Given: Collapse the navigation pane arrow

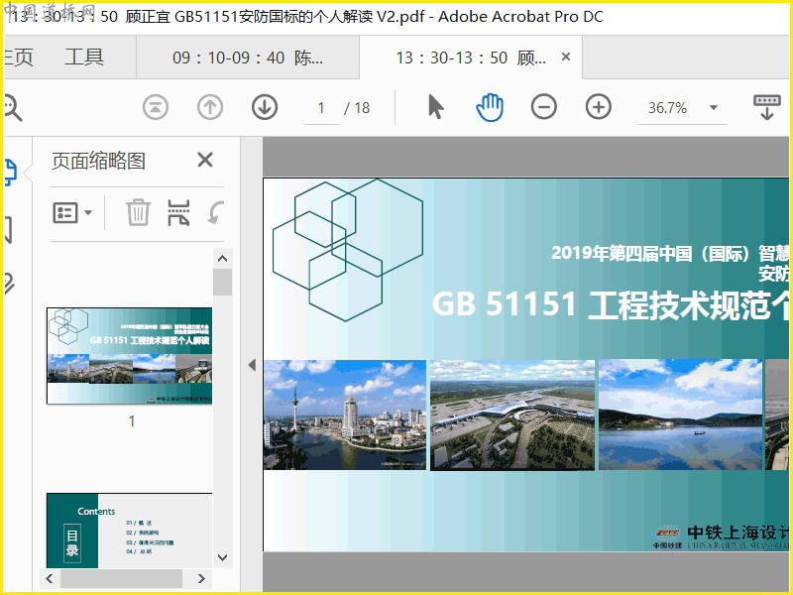Looking at the screenshot, I should [x=252, y=365].
